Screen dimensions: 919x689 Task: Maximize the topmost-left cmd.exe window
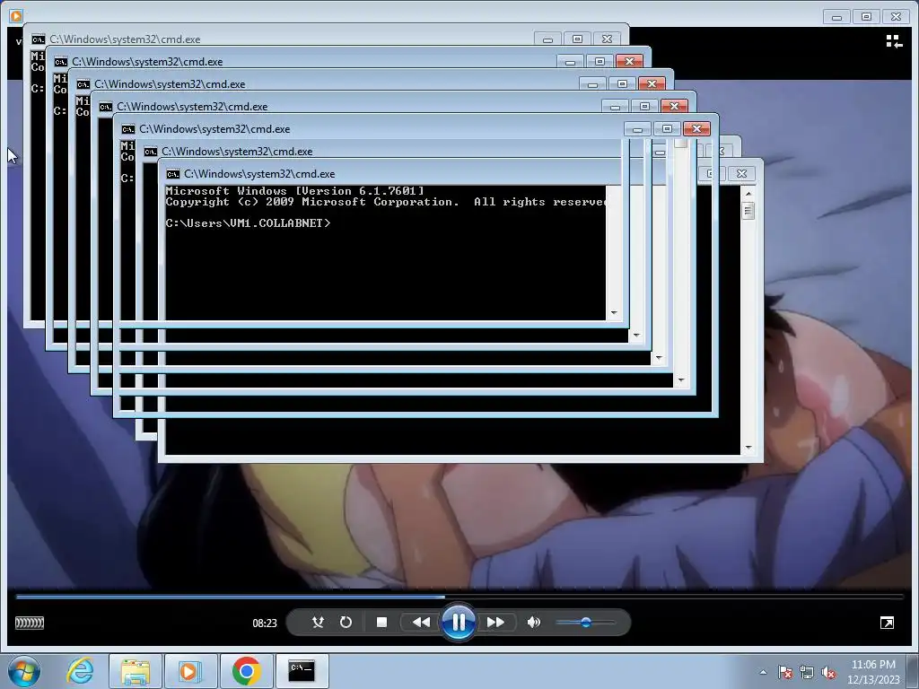pyautogui.click(x=577, y=39)
